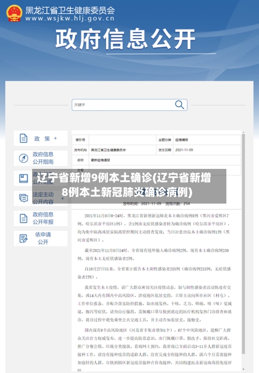This screenshot has width=259, height=373.
Task: Click the paragraph starting 自10月27日以来
Action: (154, 273)
